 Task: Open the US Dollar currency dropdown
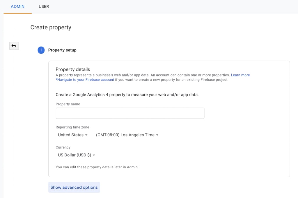77,155
